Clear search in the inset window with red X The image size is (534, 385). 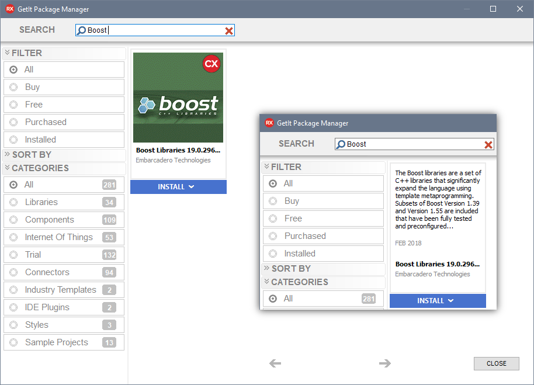click(x=488, y=145)
